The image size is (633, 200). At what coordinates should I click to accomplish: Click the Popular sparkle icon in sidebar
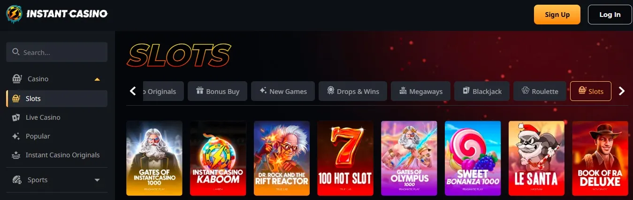16,136
